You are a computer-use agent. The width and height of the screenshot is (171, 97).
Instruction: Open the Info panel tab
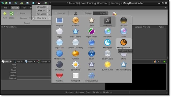click(7, 62)
